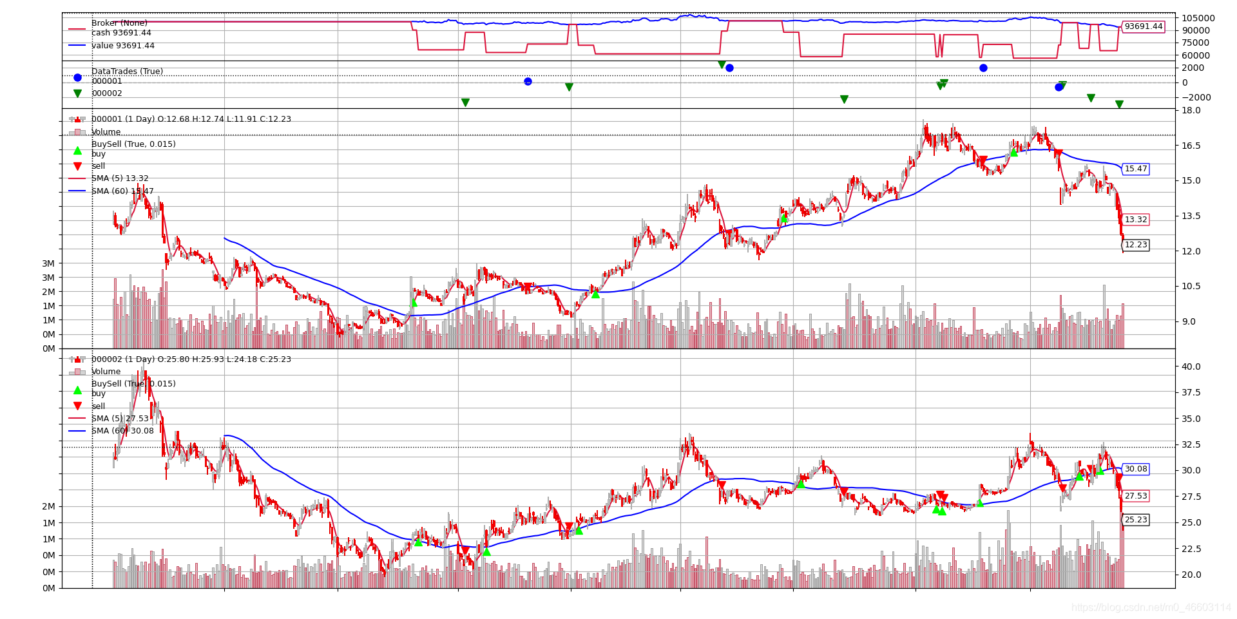The height and width of the screenshot is (619, 1237).
Task: Click the blue 15.47 SMA value tag
Action: (1135, 169)
